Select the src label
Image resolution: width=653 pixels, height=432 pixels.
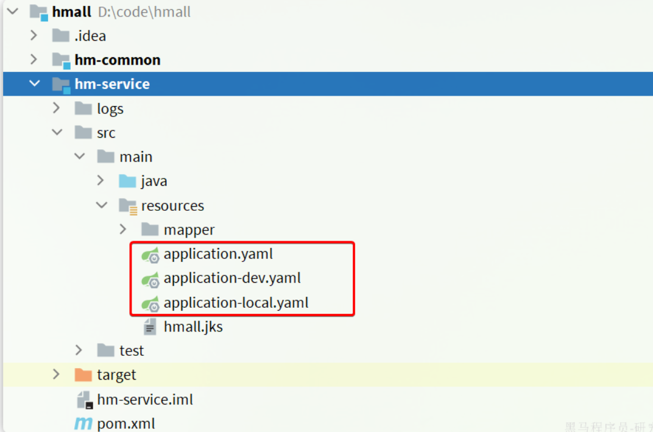tap(106, 133)
